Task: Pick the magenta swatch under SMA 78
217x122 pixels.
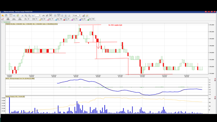Action: click(72, 20)
